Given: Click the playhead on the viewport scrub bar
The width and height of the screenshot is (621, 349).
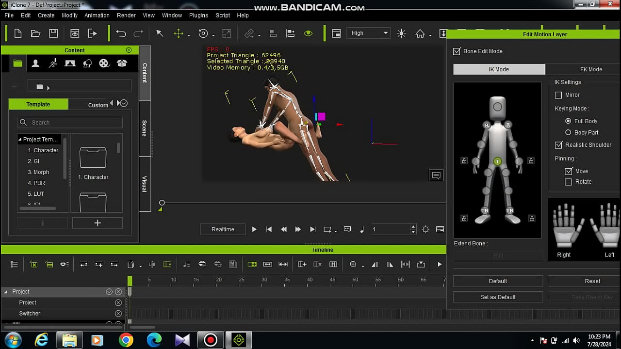Looking at the screenshot, I should [162, 203].
